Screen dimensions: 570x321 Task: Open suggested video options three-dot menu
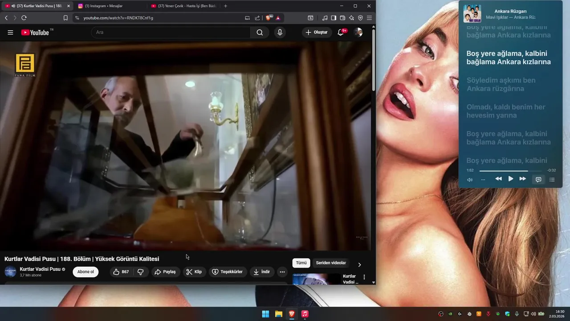pyautogui.click(x=364, y=277)
